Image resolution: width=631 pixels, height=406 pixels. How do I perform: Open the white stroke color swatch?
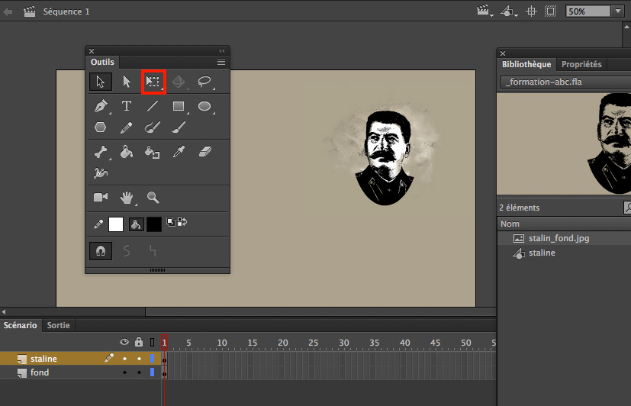tap(116, 224)
